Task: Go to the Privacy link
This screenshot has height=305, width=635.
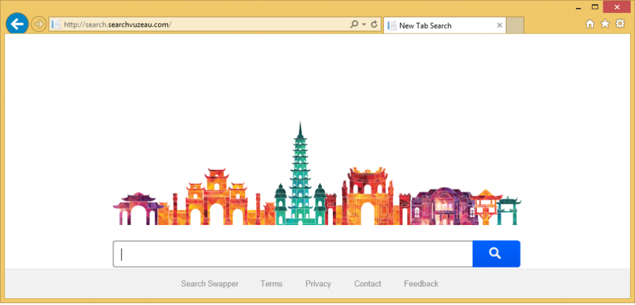Action: 318,284
